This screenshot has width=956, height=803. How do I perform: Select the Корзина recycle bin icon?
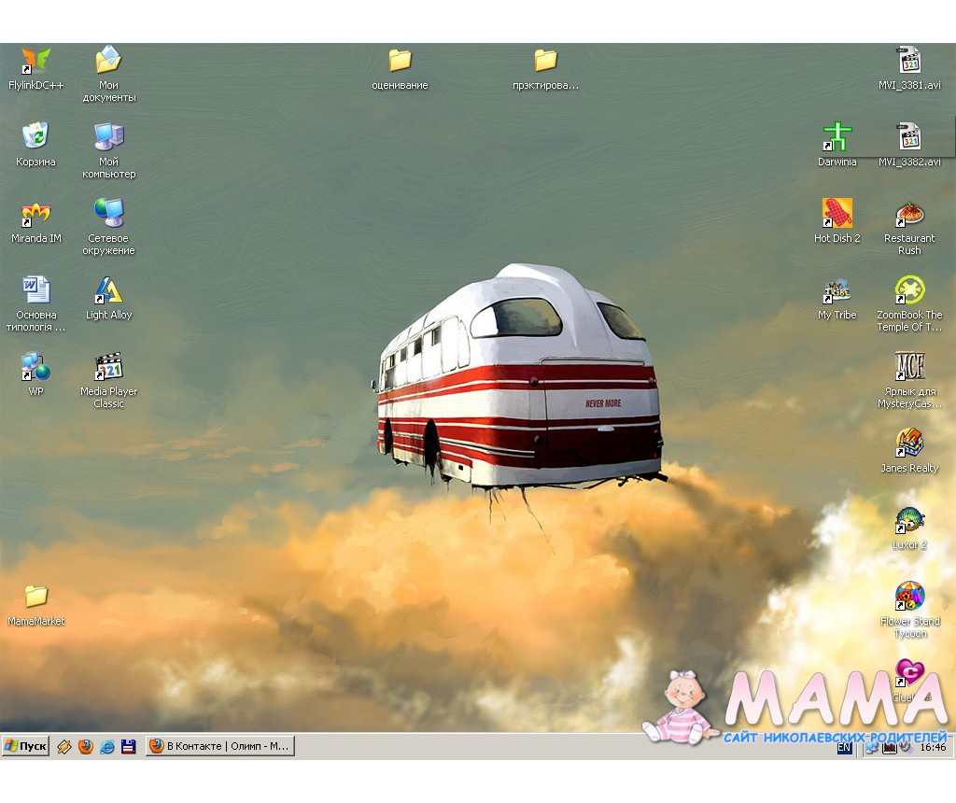(35, 138)
